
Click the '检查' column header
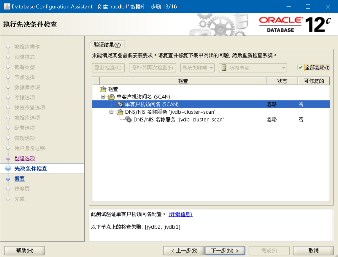183,81
